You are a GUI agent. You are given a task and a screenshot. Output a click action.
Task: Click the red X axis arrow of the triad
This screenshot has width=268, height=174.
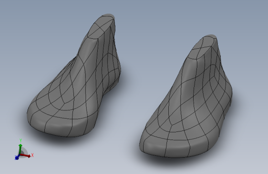pyautogui.click(x=26, y=155)
